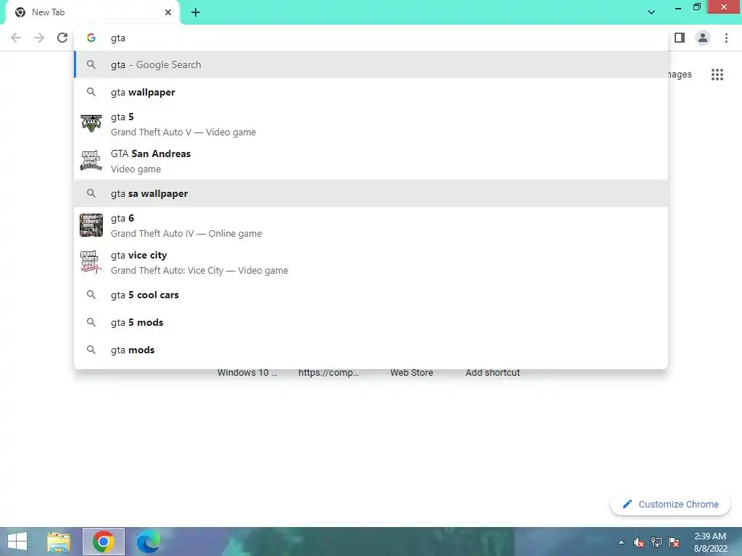Viewport: 742px width, 556px height.
Task: Click the network tray icon
Action: [656, 542]
